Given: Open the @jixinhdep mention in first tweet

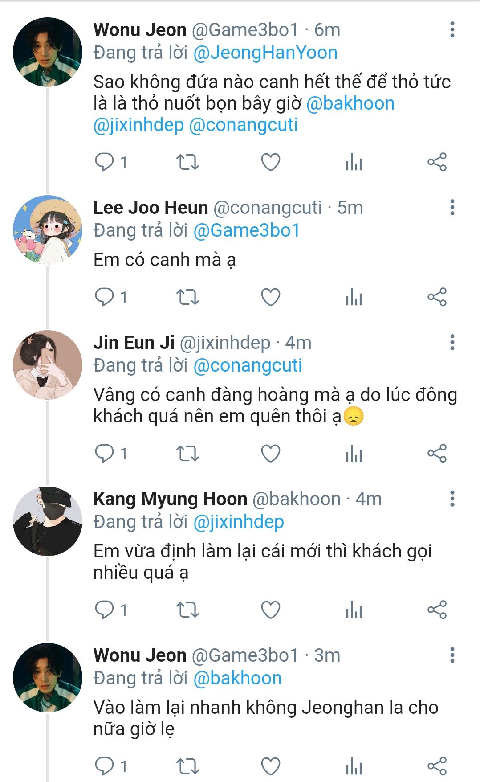Looking at the screenshot, I should [x=138, y=125].
